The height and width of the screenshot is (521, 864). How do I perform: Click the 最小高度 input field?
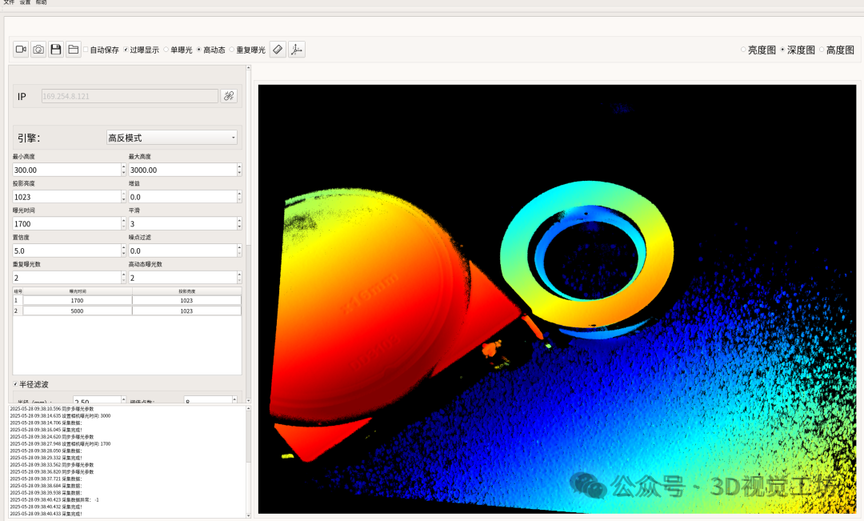[66, 170]
